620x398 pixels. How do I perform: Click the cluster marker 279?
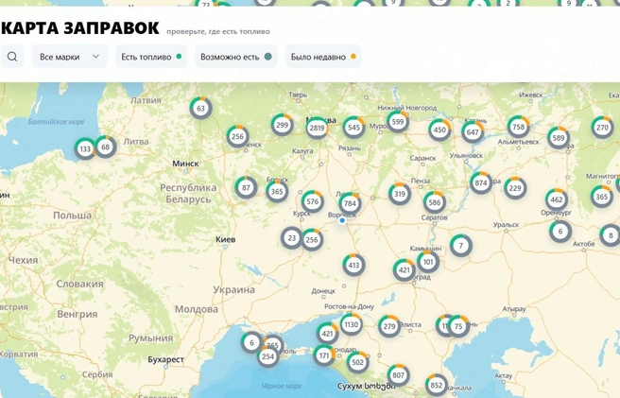389,326
